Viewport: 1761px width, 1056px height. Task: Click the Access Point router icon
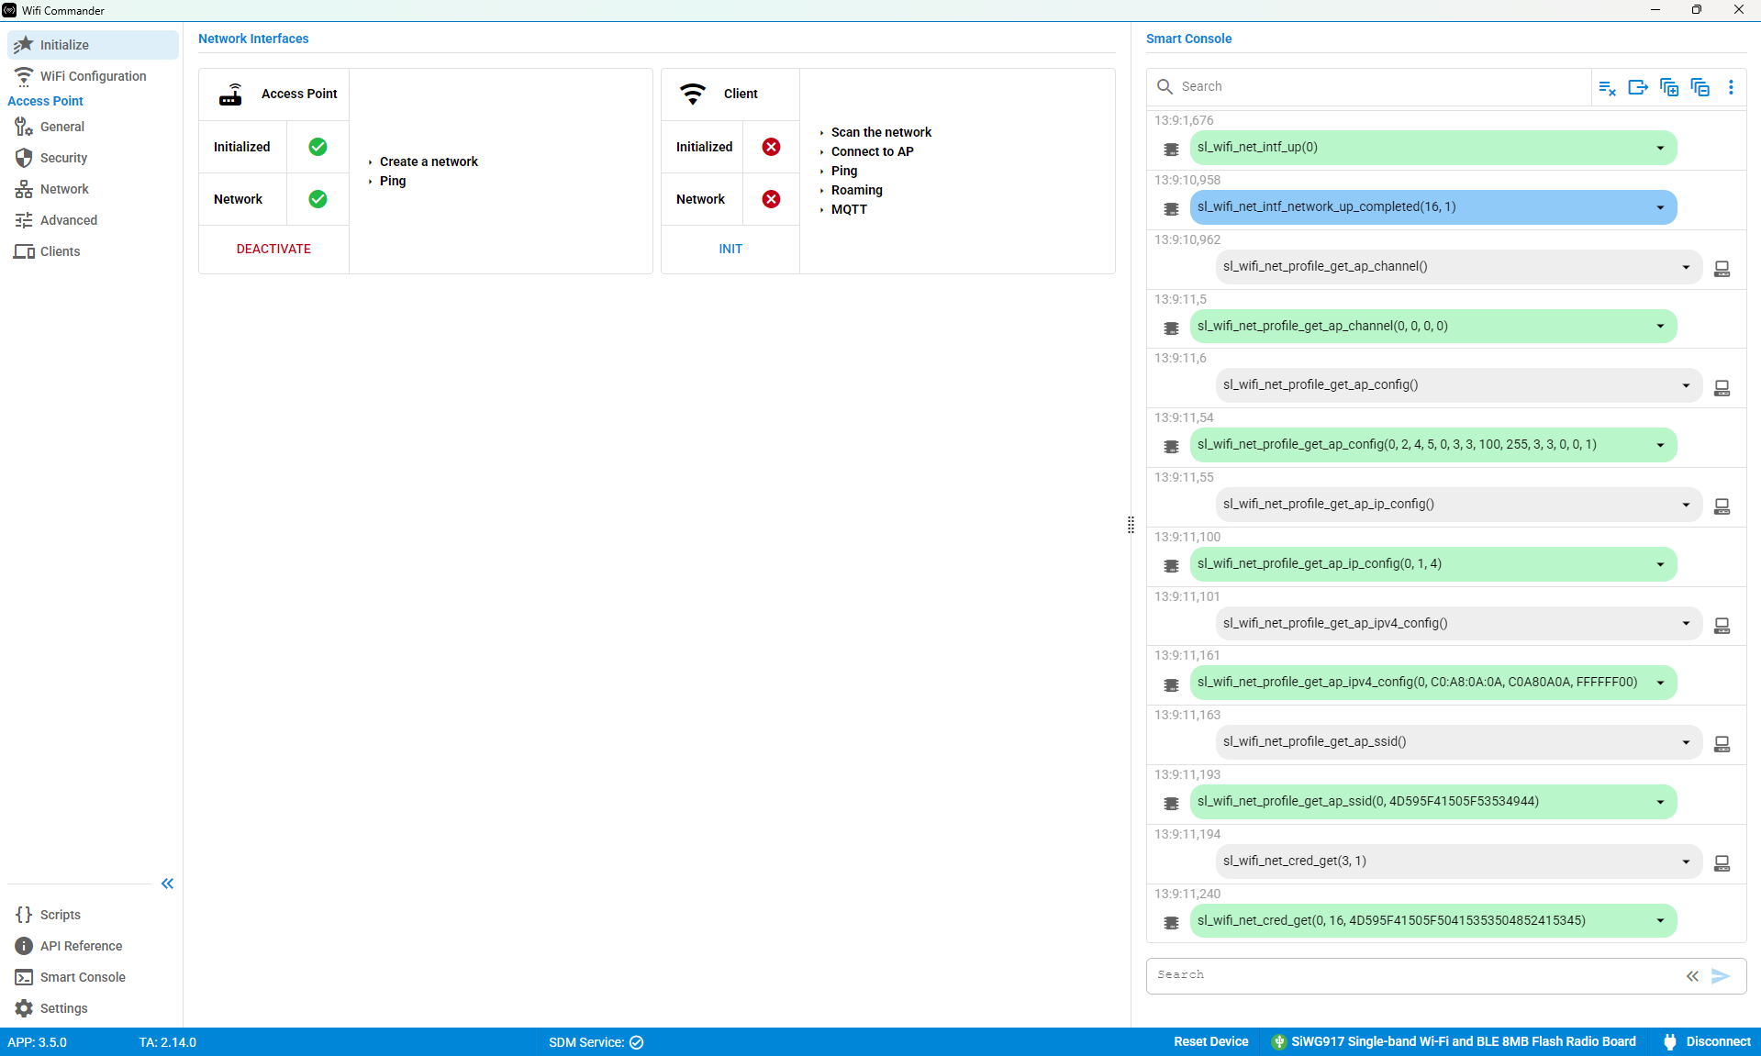click(x=231, y=94)
